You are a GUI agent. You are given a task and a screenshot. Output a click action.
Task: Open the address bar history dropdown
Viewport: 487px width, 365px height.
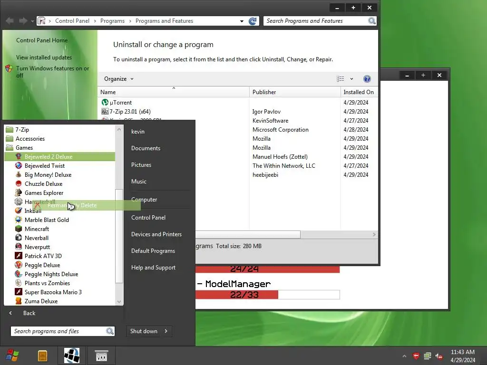coord(242,21)
